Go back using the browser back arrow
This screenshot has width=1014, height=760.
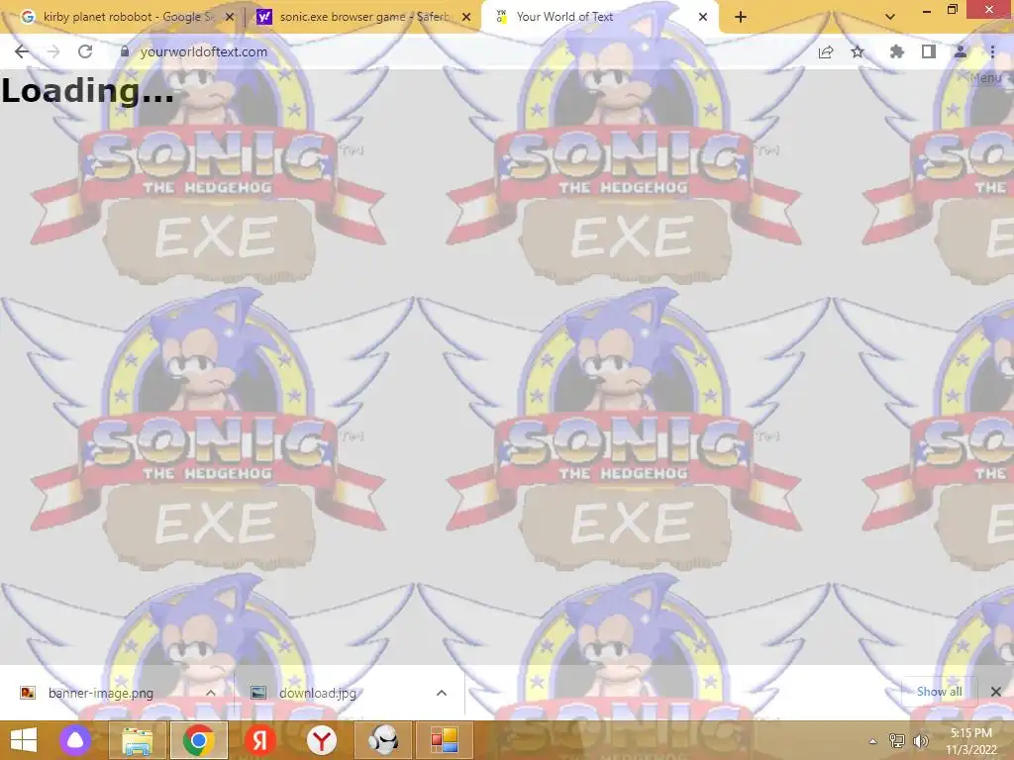(22, 51)
